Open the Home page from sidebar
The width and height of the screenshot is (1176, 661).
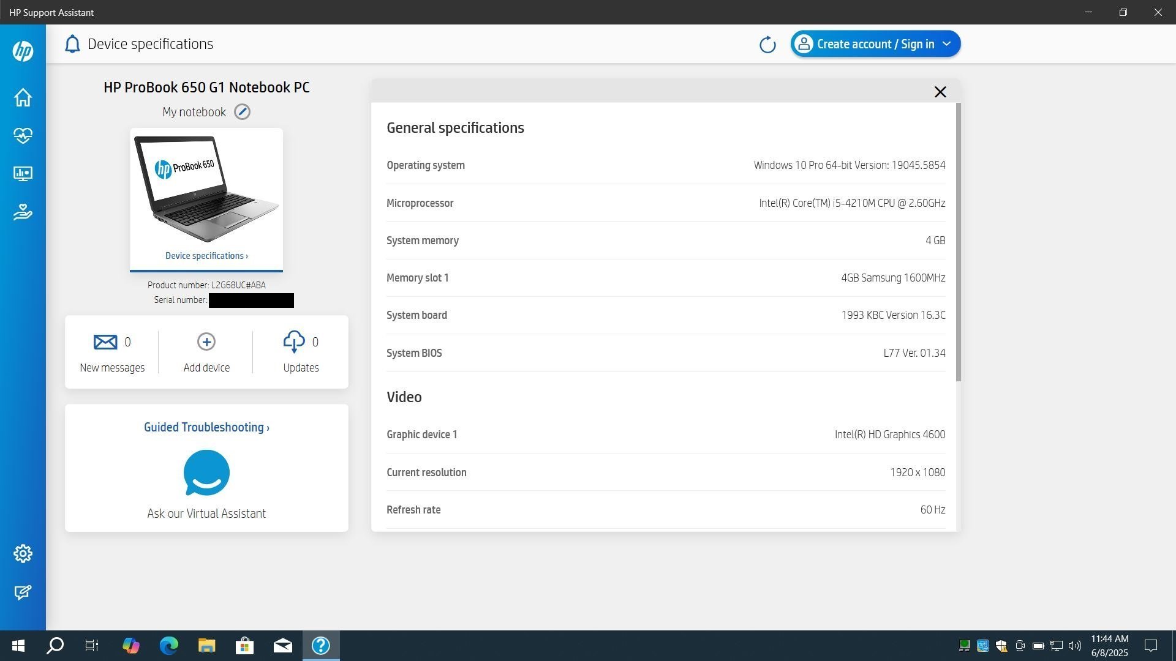(x=23, y=97)
